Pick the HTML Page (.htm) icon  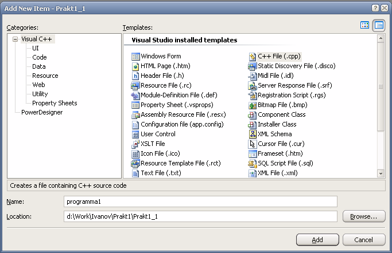coord(135,66)
